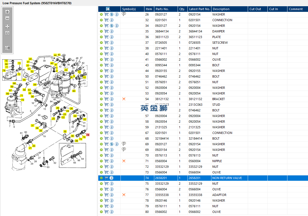
Task: Add item 36 PLATE to cart
Action: (x=106, y=37)
